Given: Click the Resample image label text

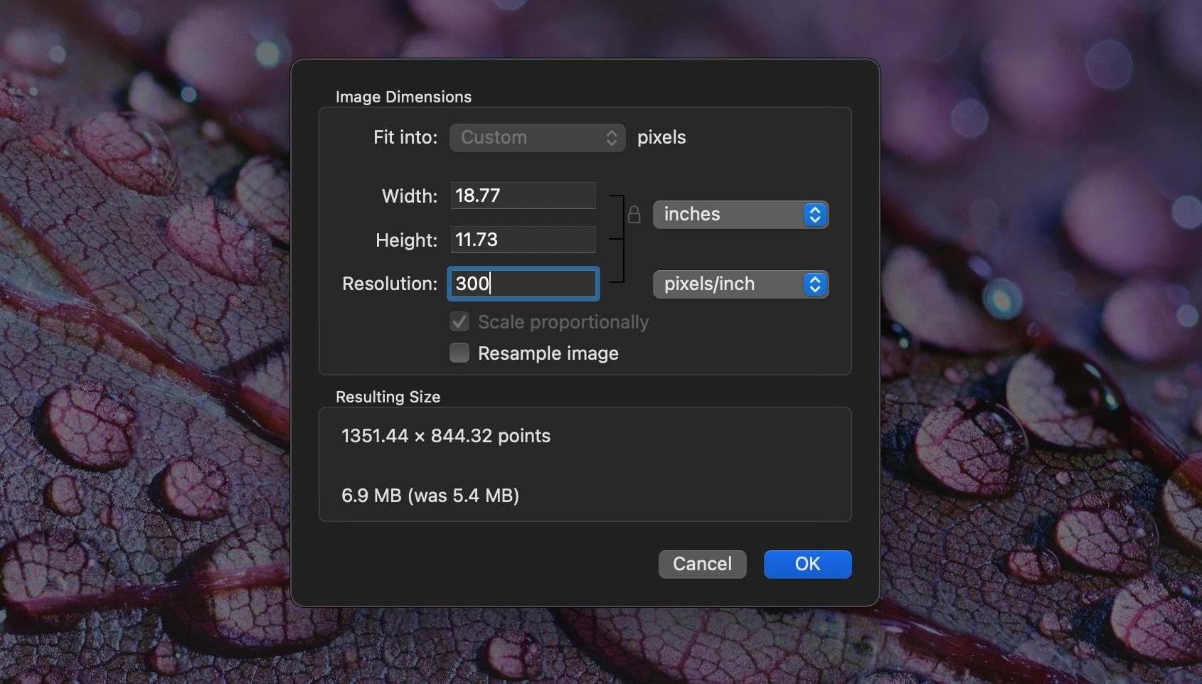Looking at the screenshot, I should pyautogui.click(x=548, y=353).
